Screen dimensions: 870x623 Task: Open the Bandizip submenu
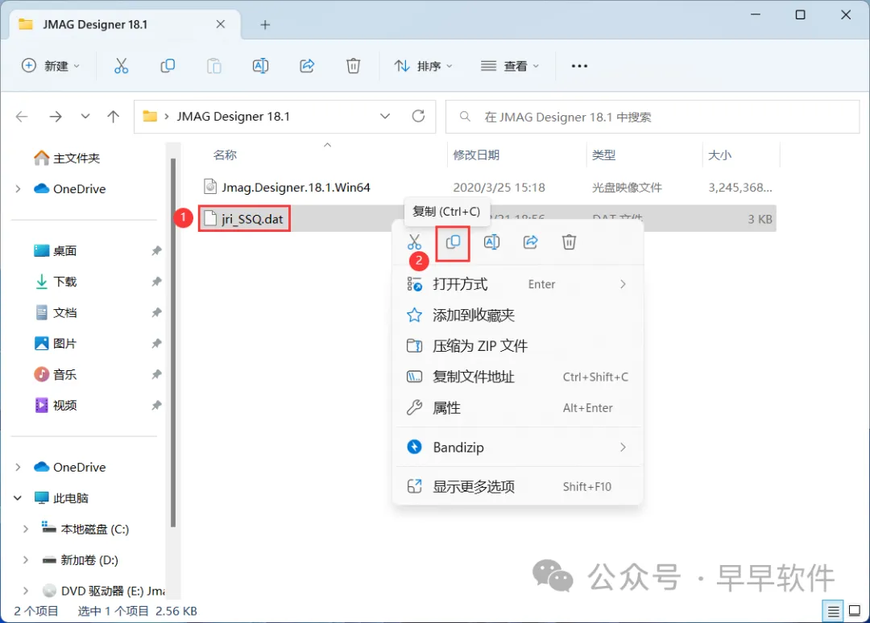click(x=517, y=448)
